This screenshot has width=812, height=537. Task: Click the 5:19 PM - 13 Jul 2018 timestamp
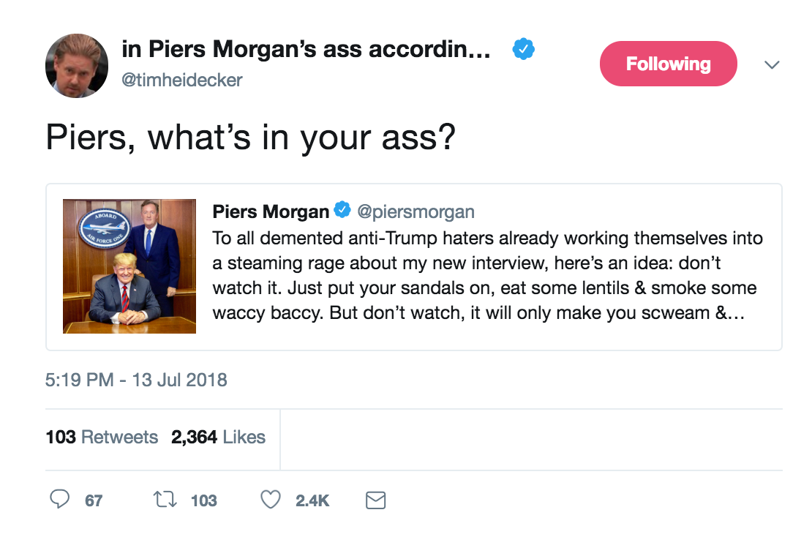pos(136,380)
